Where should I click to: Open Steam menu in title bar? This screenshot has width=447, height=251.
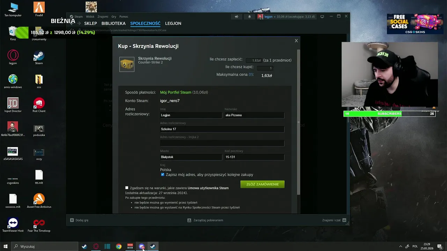(79, 16)
